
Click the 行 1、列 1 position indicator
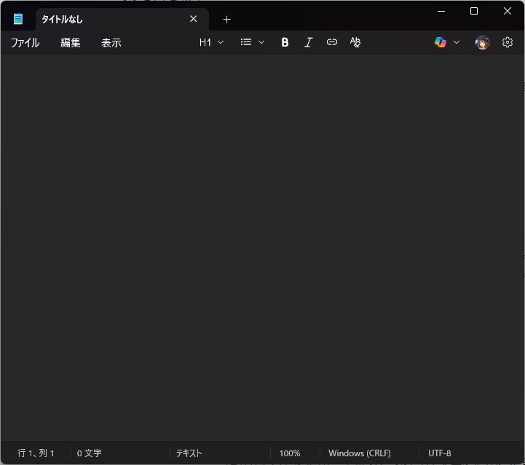point(36,453)
